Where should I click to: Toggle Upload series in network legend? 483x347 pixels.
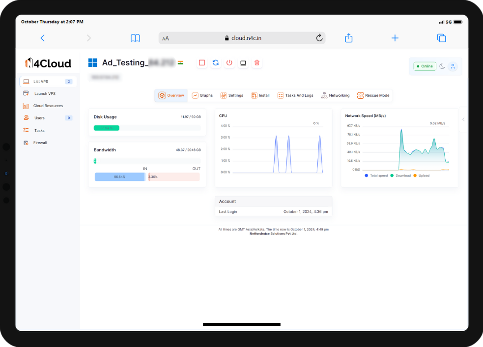pos(421,175)
